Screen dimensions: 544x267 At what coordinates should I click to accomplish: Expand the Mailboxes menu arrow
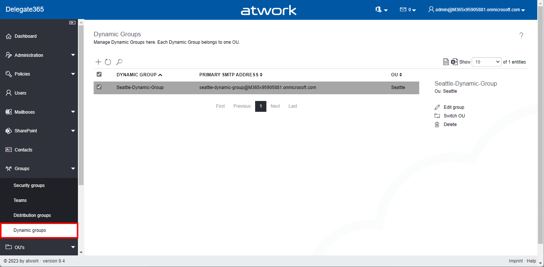(x=73, y=112)
